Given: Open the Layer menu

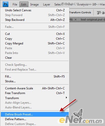Looking at the screenshot, I should (x=47, y=5).
